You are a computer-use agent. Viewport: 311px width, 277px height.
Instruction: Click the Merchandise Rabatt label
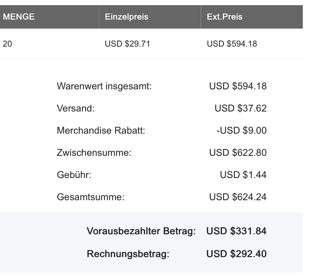pos(101,130)
